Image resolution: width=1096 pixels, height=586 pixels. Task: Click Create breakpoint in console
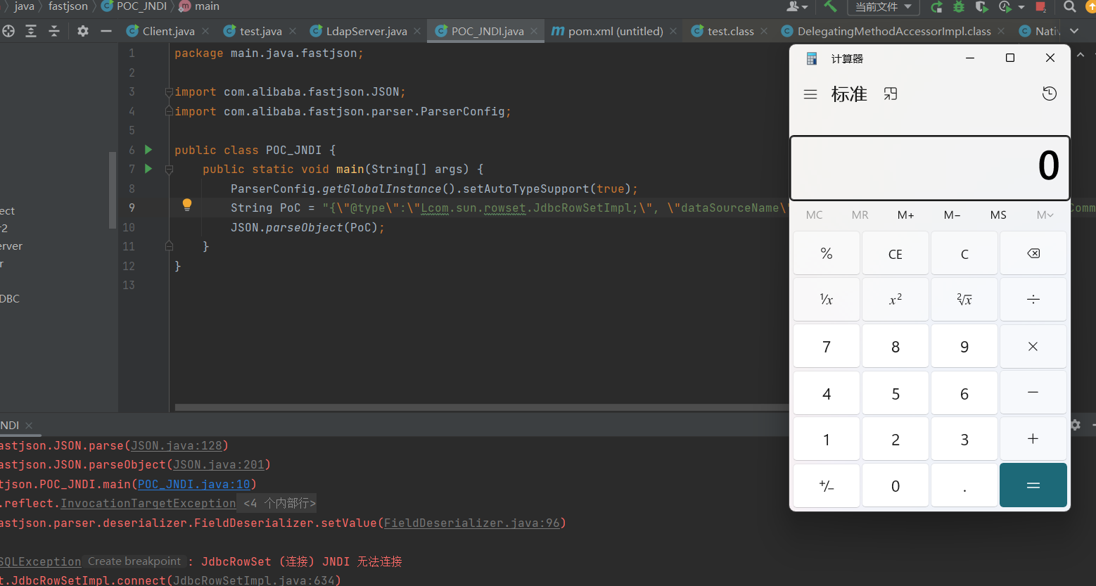point(135,561)
